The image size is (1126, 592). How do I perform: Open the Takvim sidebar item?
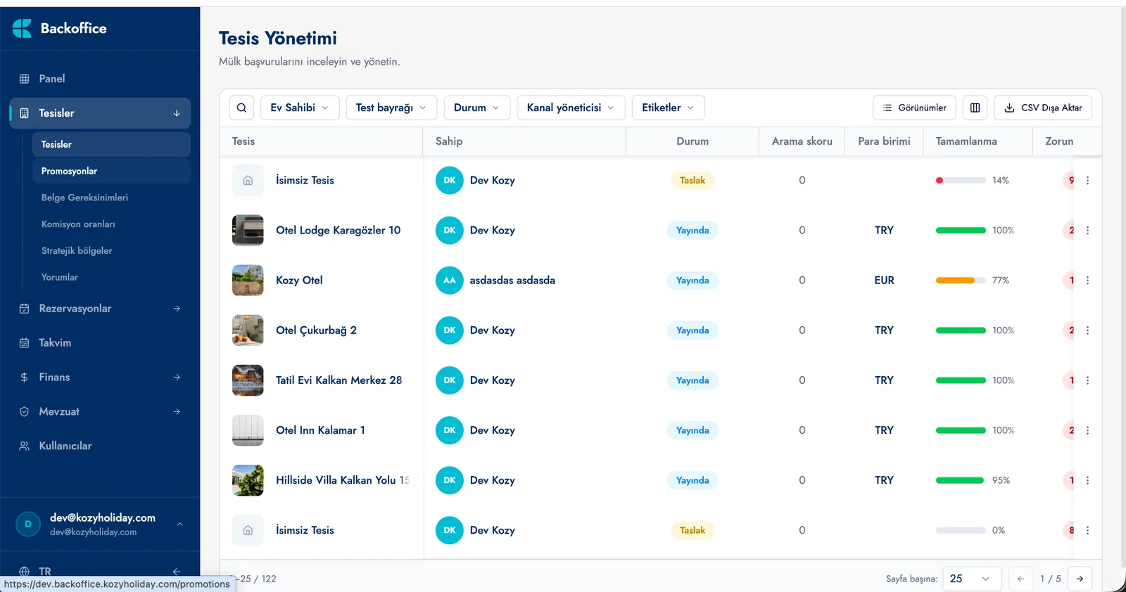coord(100,343)
